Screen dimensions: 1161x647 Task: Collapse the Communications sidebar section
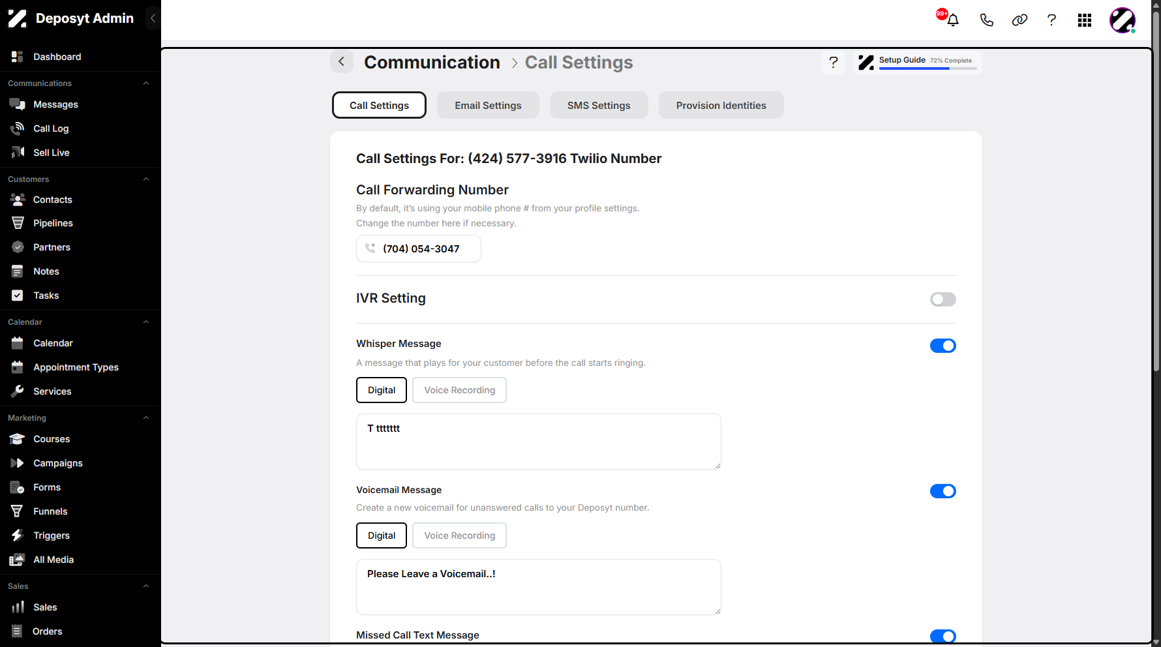click(x=146, y=83)
